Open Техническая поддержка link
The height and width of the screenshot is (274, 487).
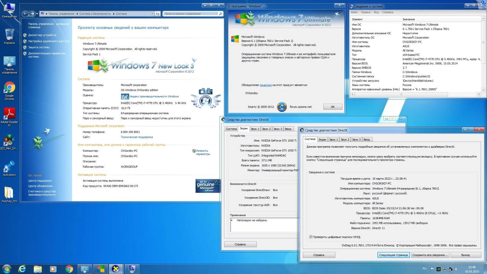pos(137,137)
